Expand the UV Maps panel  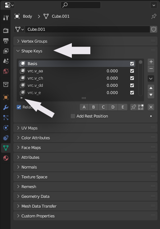pyautogui.click(x=18, y=128)
